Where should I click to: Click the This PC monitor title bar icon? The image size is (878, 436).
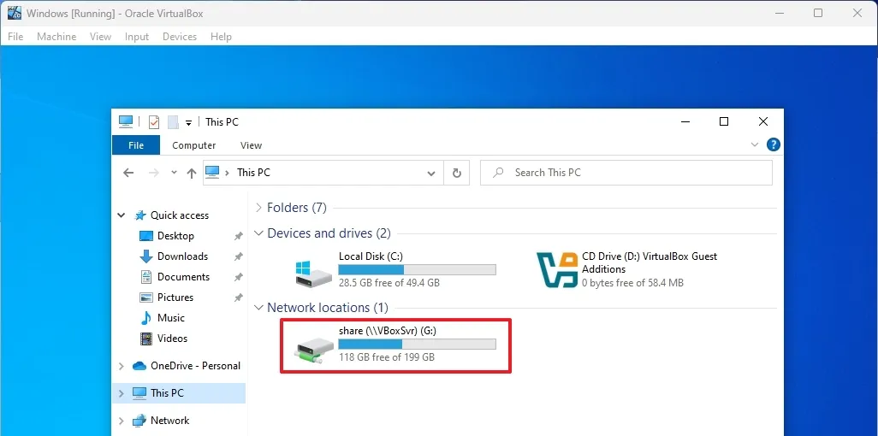(x=126, y=121)
